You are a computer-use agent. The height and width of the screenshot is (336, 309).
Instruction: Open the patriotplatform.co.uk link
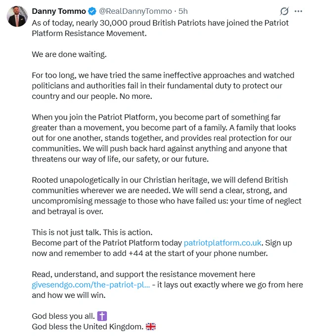222,243
